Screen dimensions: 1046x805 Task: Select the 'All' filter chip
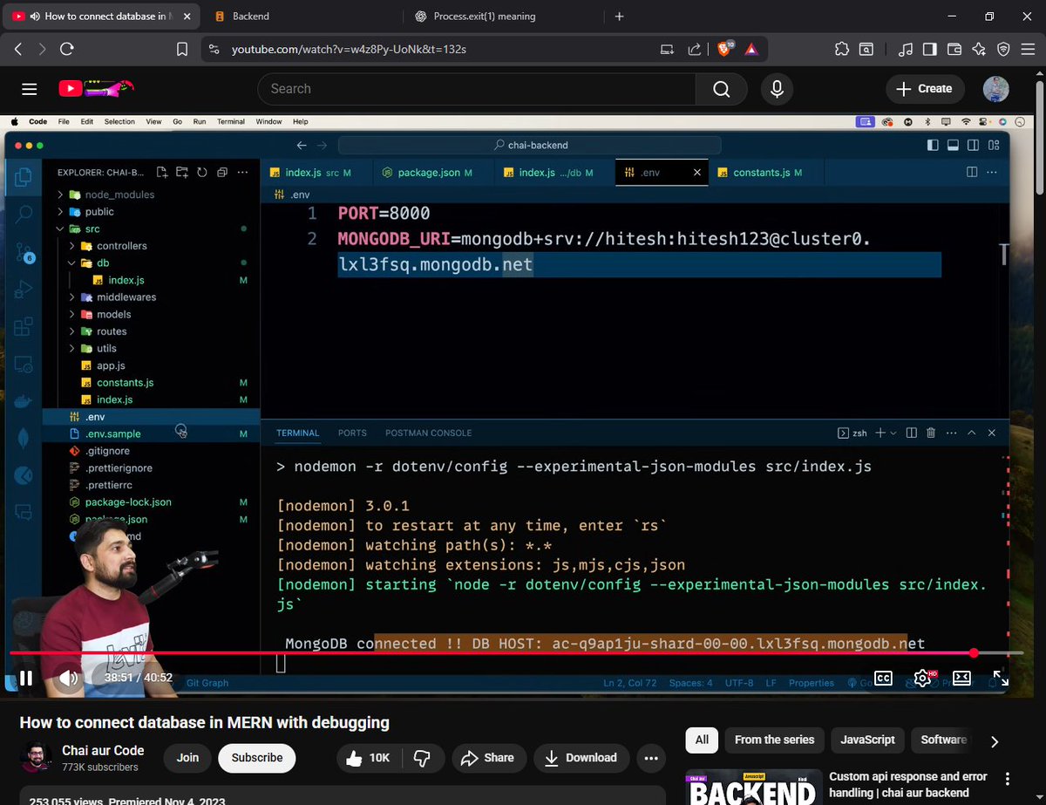[702, 740]
